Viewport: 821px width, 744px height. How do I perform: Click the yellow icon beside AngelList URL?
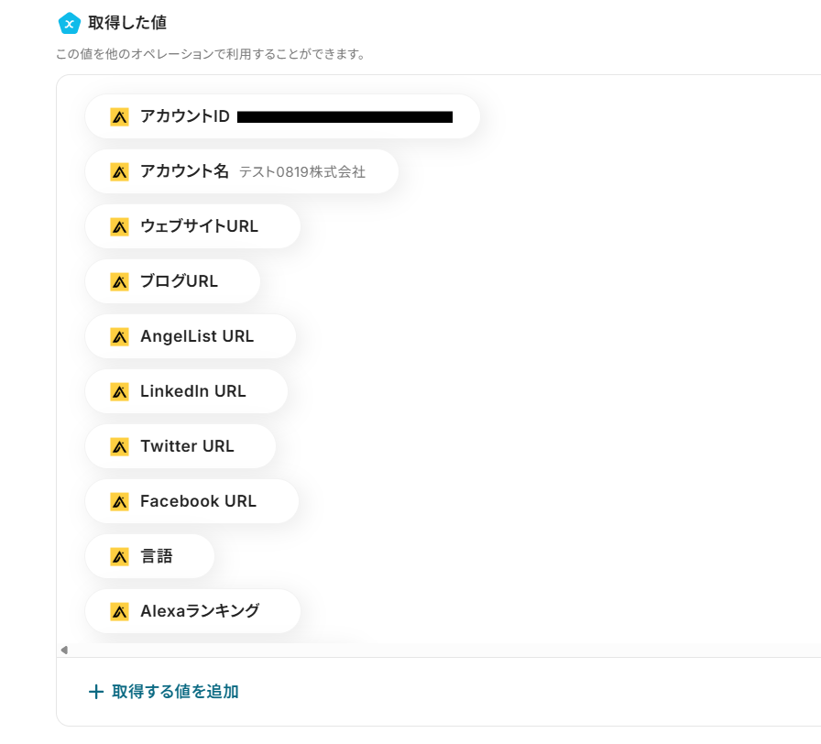(119, 336)
